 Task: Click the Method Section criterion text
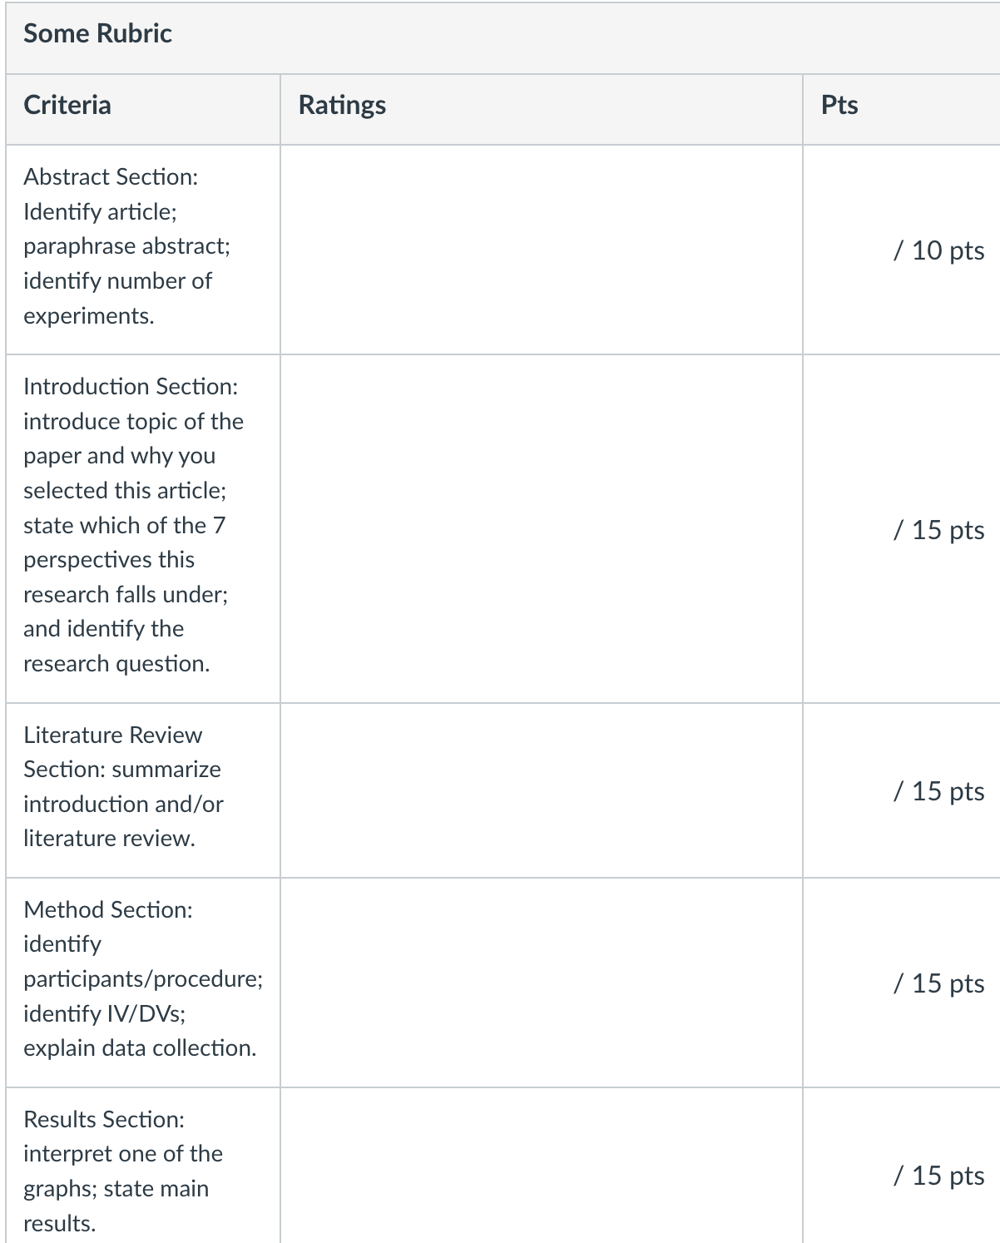point(143,978)
